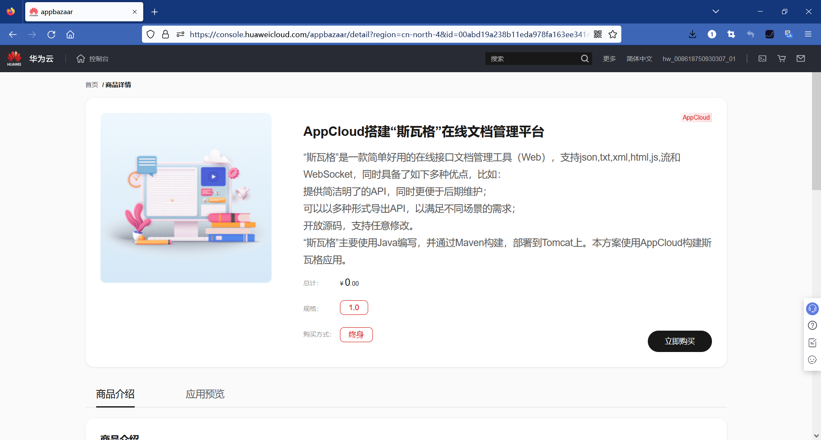The width and height of the screenshot is (821, 440).
Task: Open the Firefox application menu
Action: click(x=809, y=34)
